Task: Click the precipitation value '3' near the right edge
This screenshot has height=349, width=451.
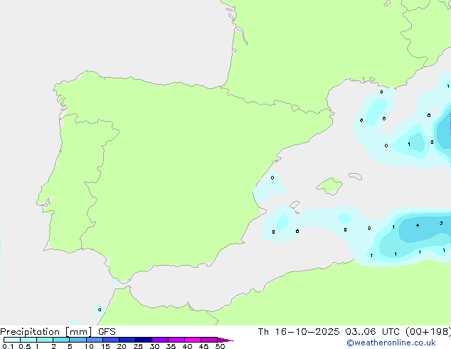Action: 441,223
